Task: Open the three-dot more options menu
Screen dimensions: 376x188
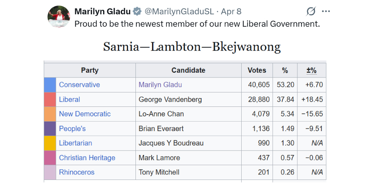Action: coord(326,11)
